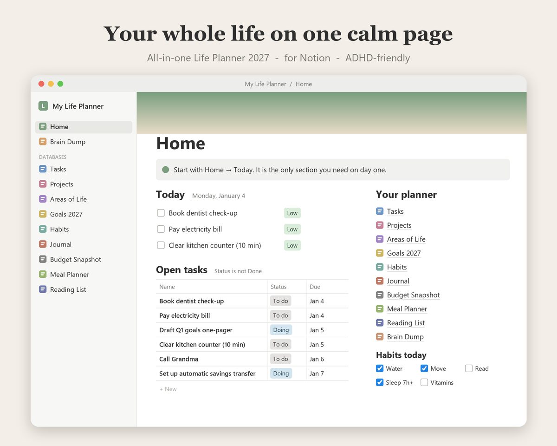This screenshot has width=557, height=446.
Task: Click Habits icon under Your planner
Action: (380, 267)
